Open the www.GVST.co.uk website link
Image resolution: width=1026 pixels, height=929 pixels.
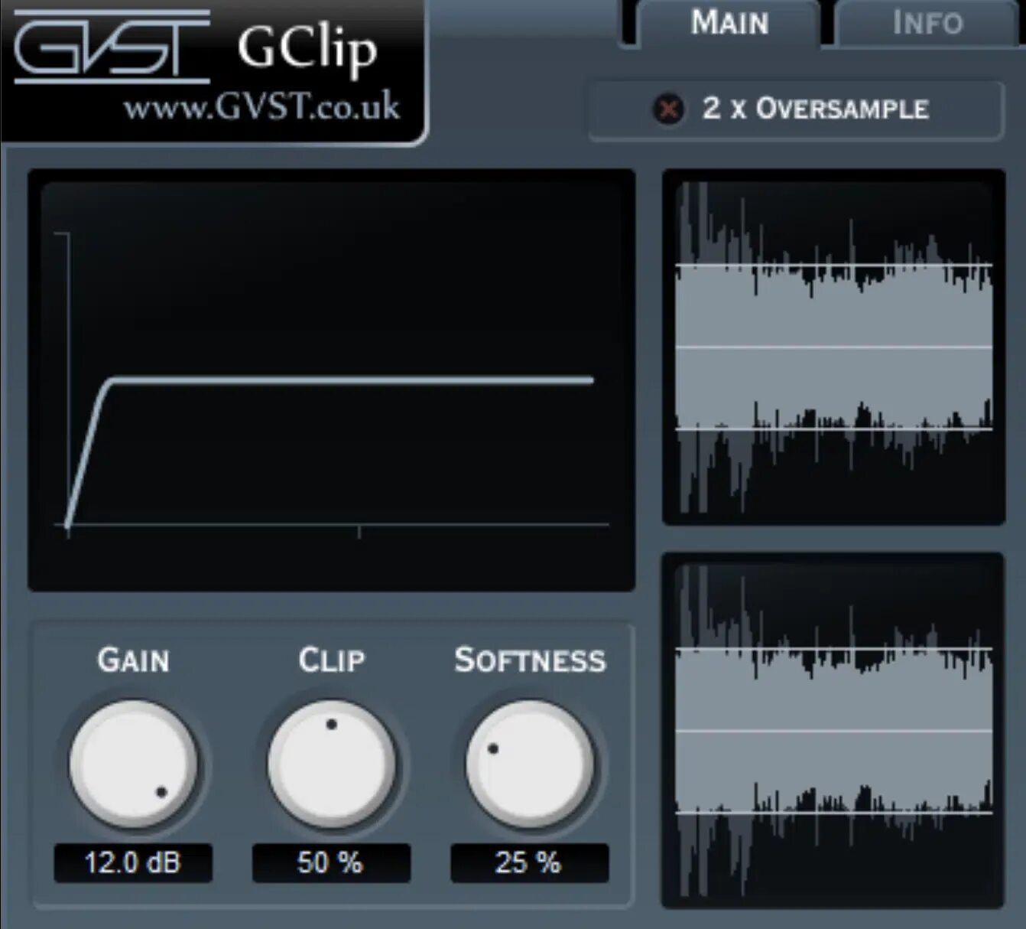[261, 106]
